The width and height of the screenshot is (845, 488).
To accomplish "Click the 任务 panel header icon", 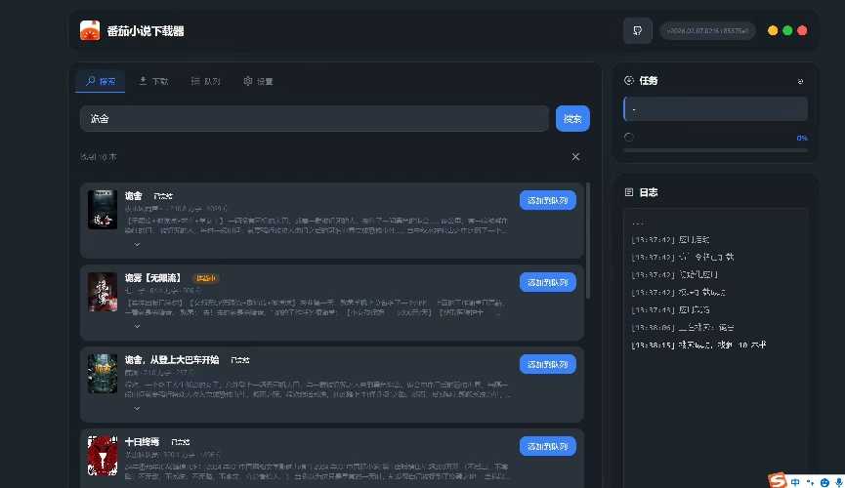I will (629, 81).
